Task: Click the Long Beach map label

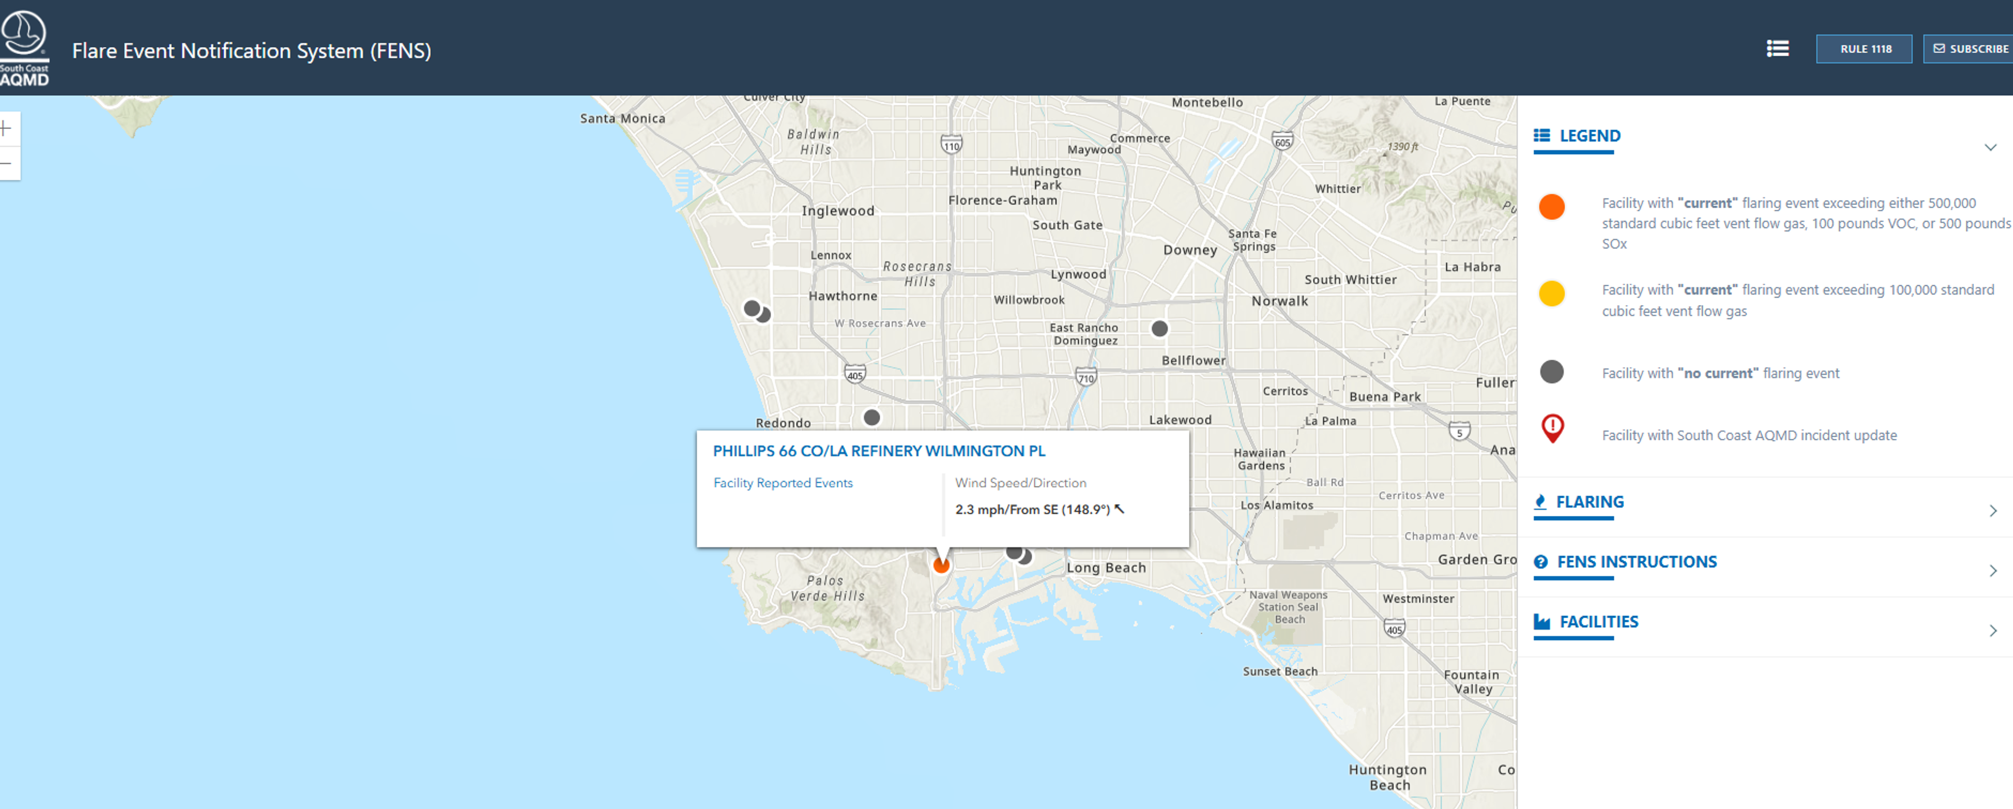Action: point(1106,568)
